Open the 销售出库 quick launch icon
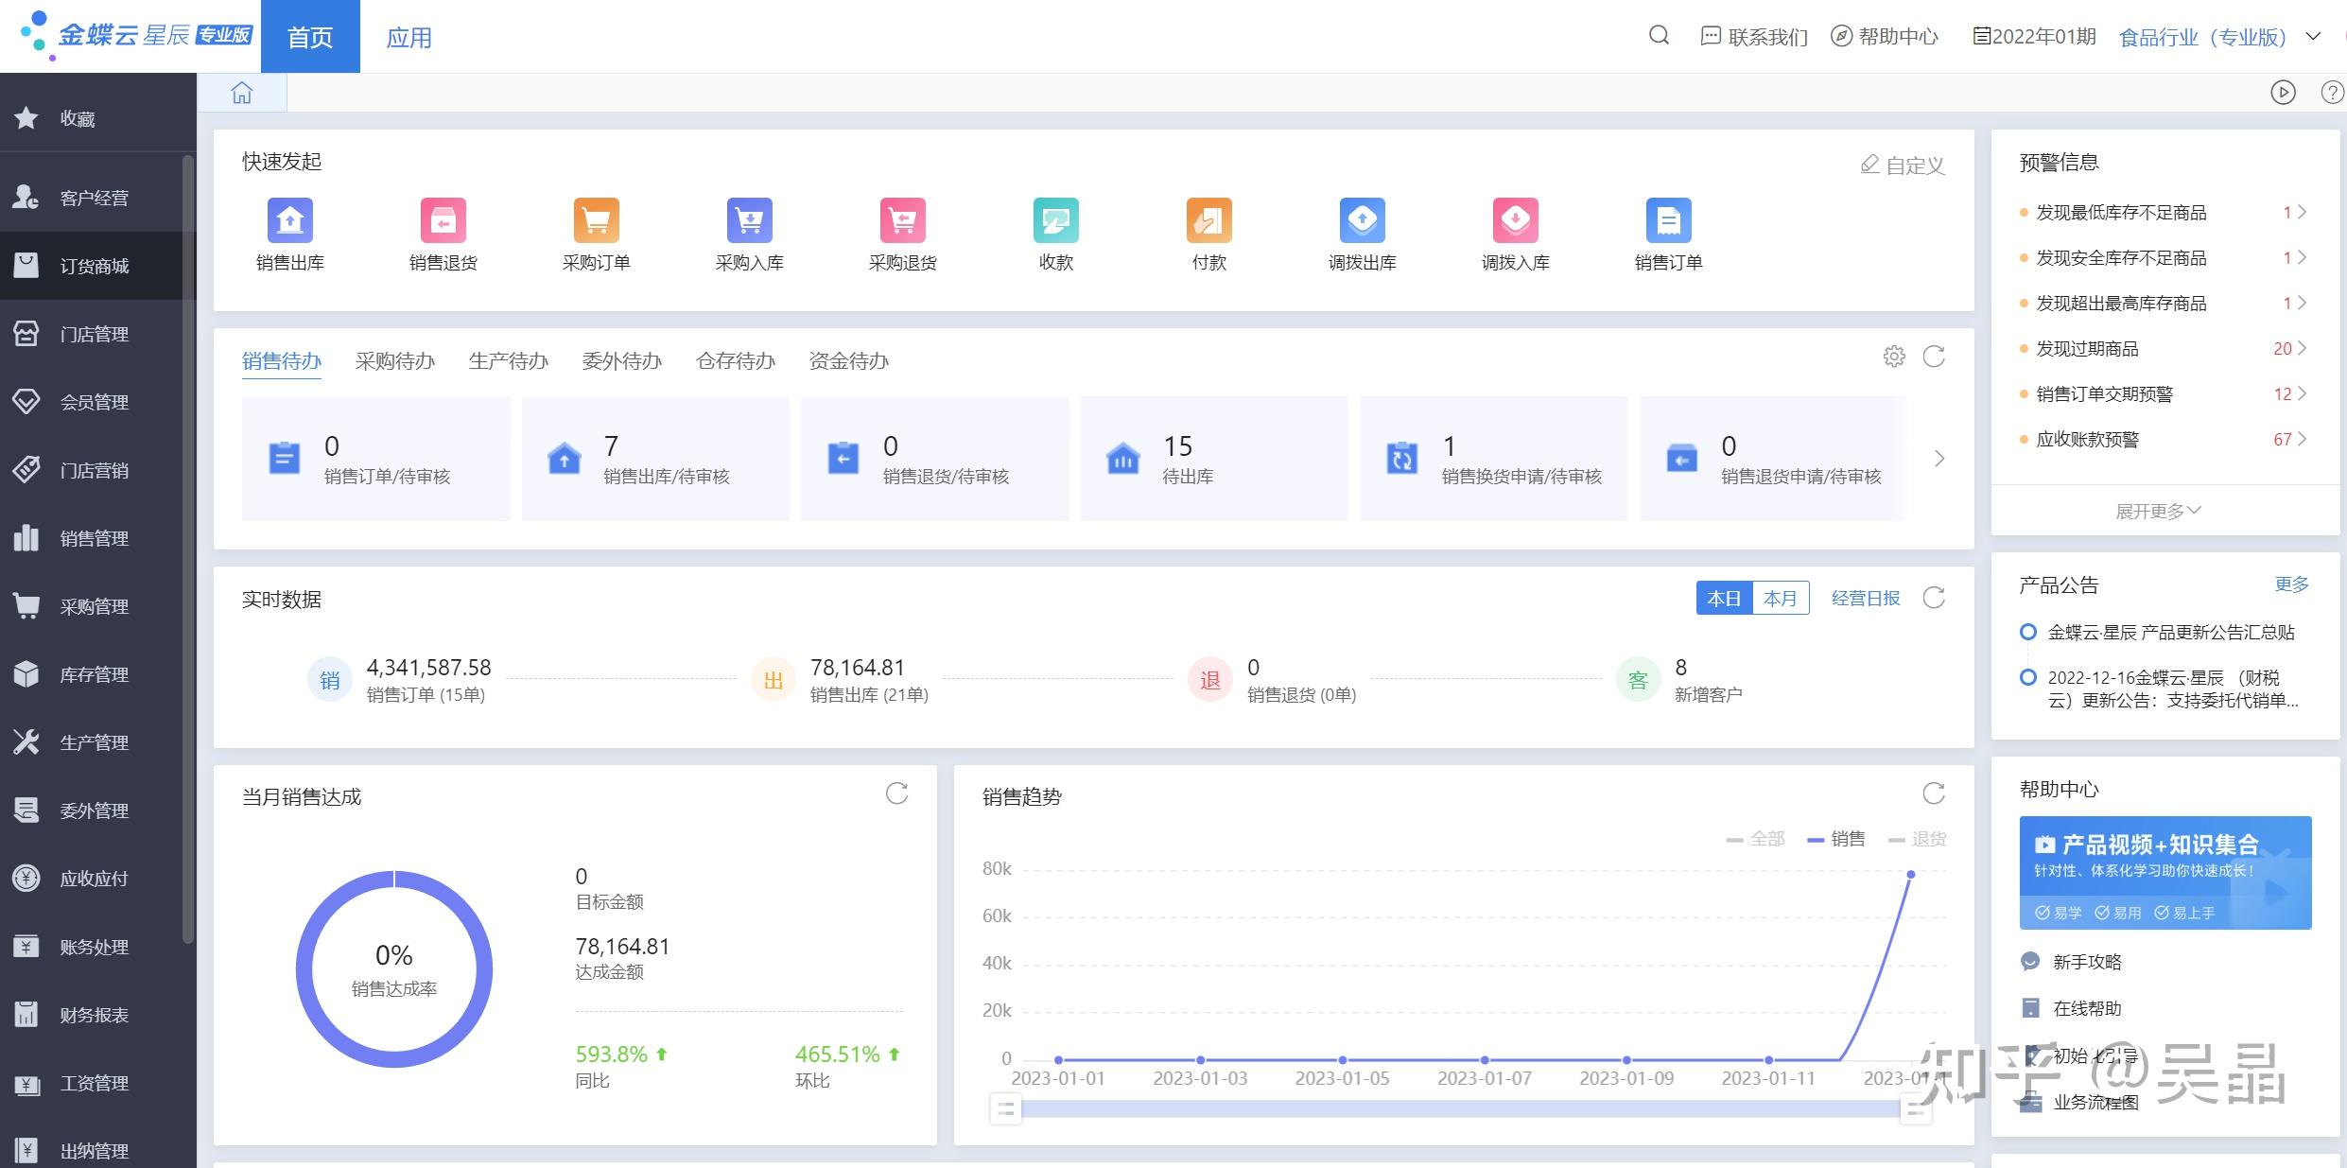Viewport: 2347px width, 1168px height. click(289, 221)
